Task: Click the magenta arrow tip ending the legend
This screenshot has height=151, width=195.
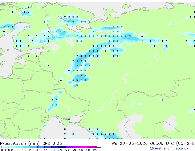Action: point(97,147)
